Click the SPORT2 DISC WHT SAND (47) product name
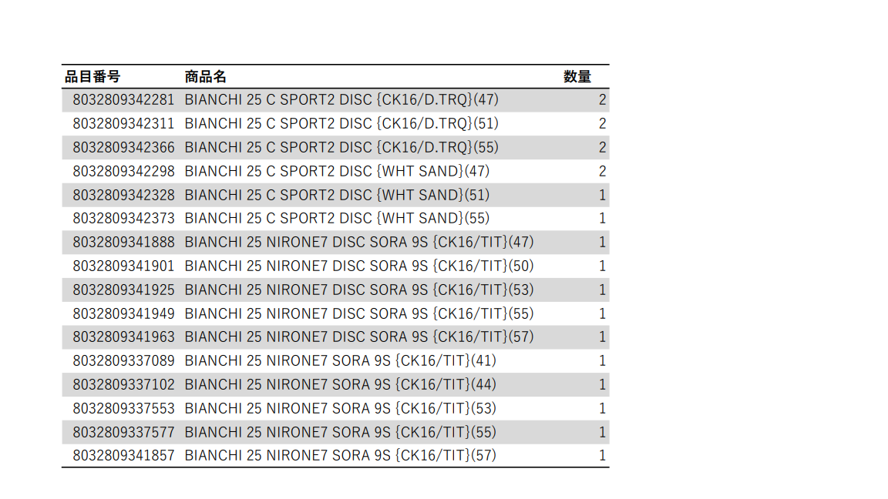Screen dimensions: 888x499 click(x=337, y=171)
